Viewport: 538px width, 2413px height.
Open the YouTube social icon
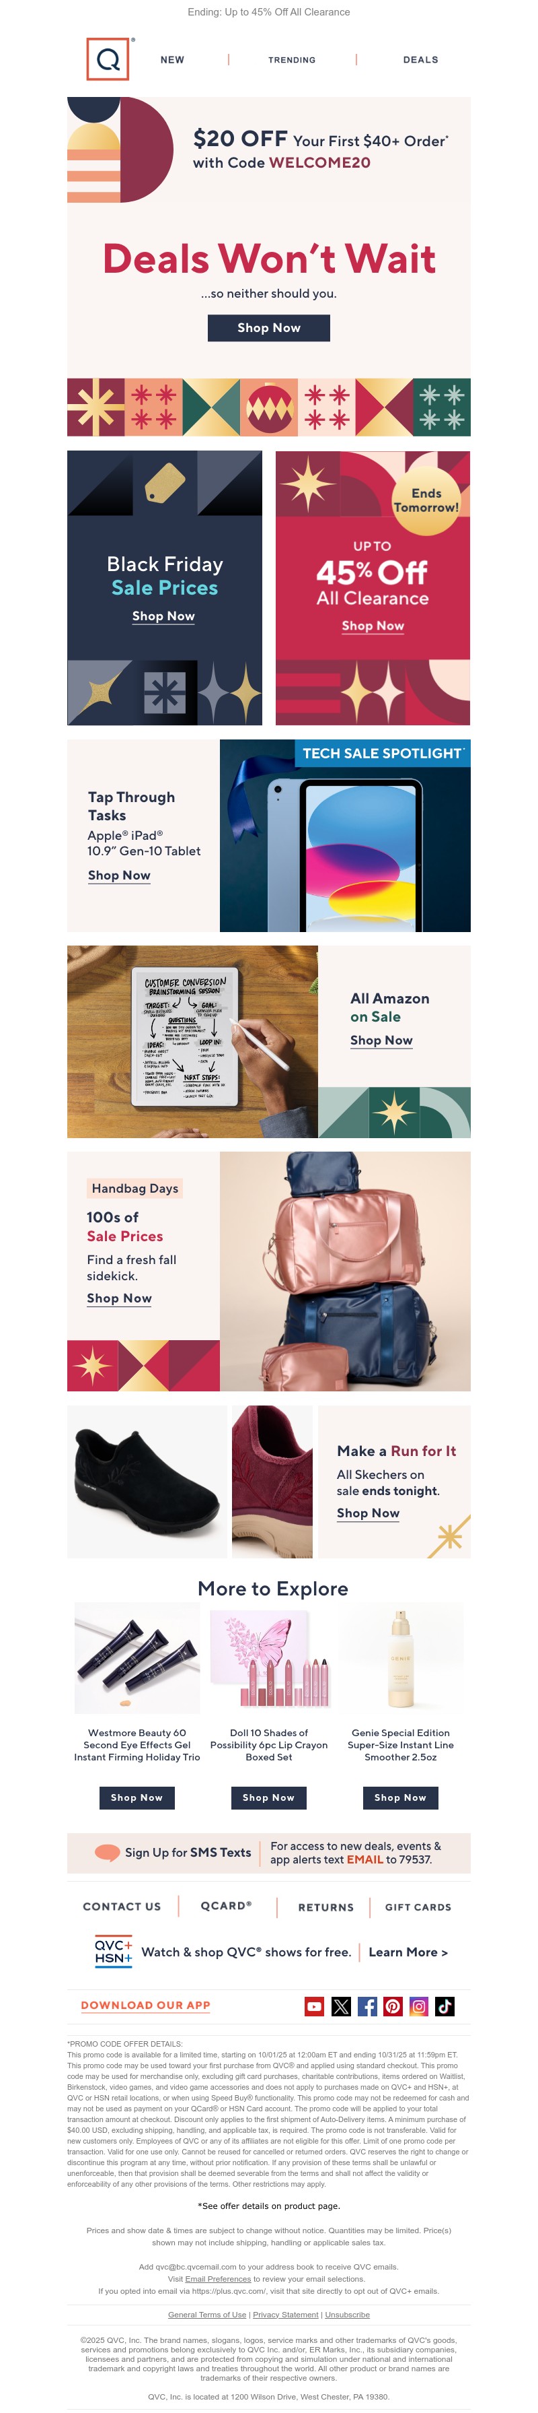click(x=314, y=2006)
